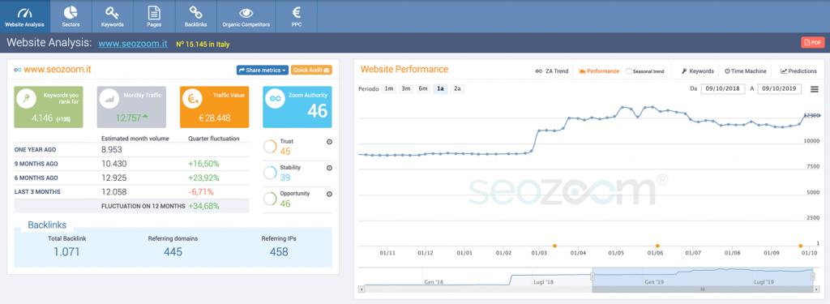The width and height of the screenshot is (830, 304).
Task: Open the Da start date field
Action: click(722, 89)
